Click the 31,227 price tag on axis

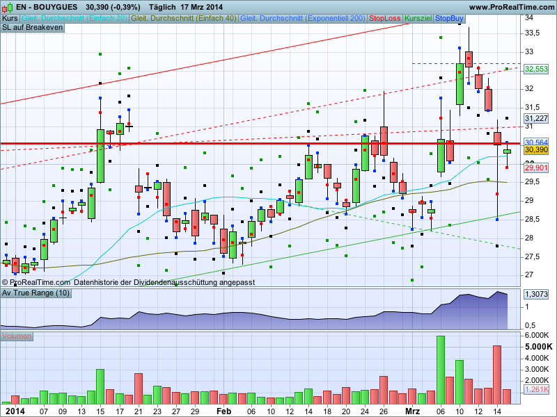pyautogui.click(x=536, y=118)
